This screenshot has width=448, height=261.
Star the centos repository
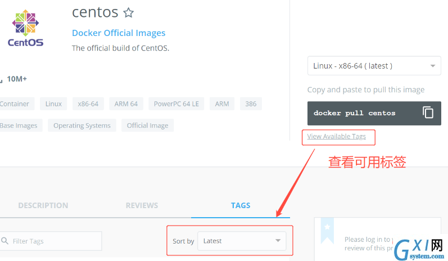pyautogui.click(x=129, y=12)
